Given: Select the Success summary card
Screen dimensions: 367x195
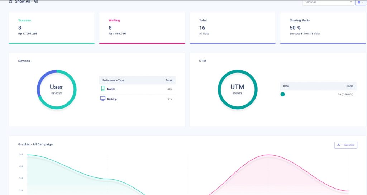Looking at the screenshot, I should (x=52, y=27).
